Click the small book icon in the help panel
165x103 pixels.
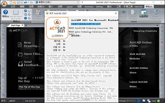coord(29,11)
